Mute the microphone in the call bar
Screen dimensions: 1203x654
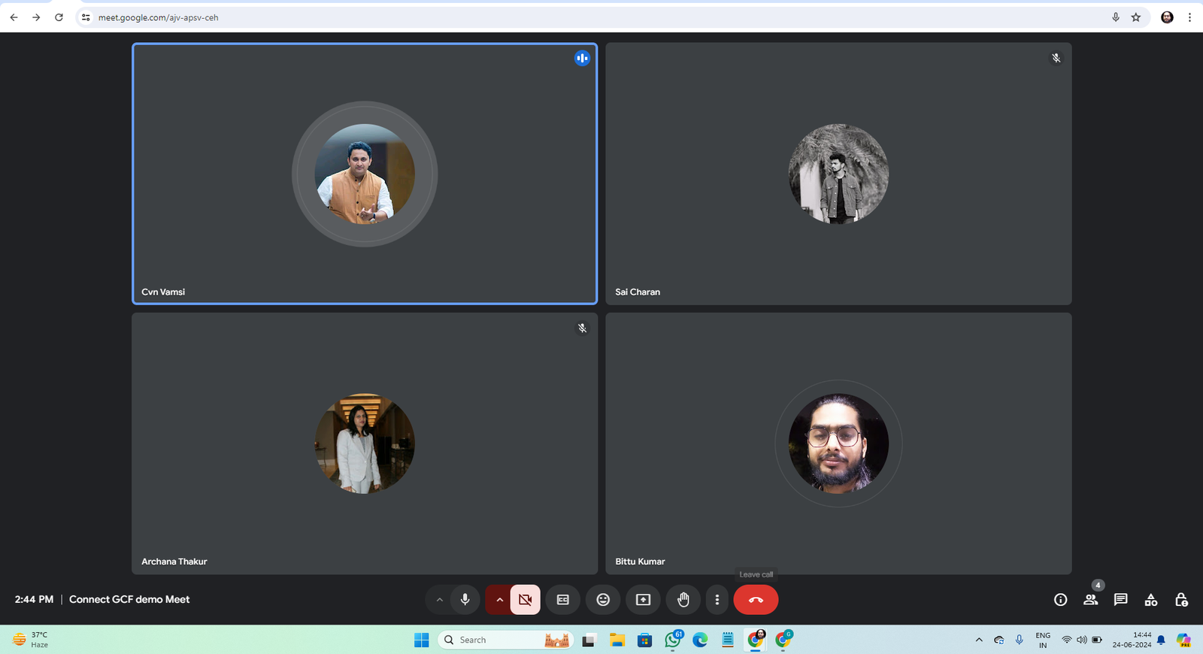click(465, 600)
